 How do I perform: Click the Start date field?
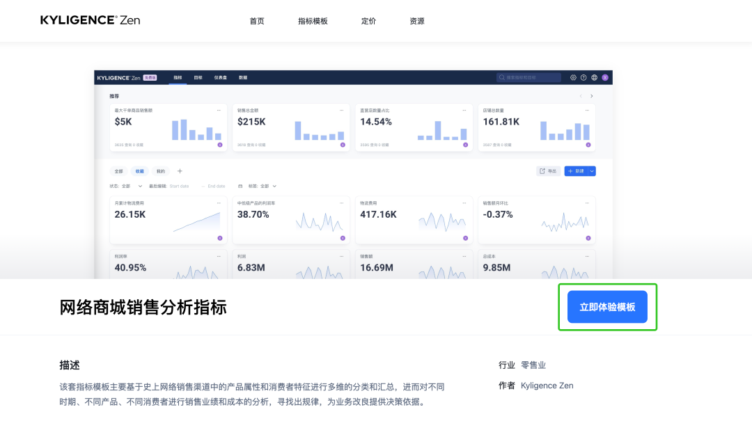(180, 186)
